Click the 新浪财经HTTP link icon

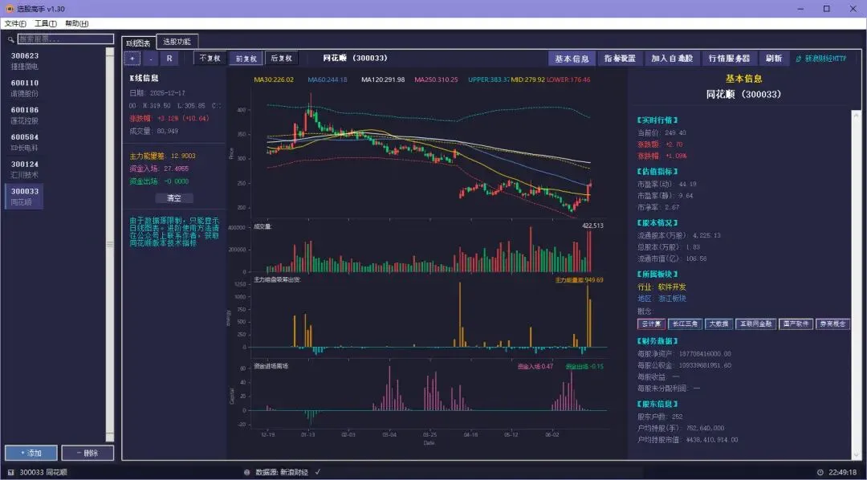pos(799,58)
